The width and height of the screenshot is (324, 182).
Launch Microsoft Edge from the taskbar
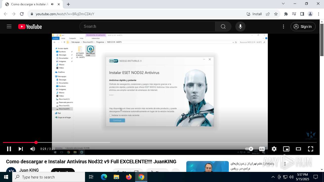coord(104,177)
